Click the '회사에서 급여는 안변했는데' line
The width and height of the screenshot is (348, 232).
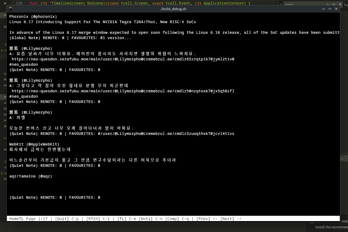point(40,150)
